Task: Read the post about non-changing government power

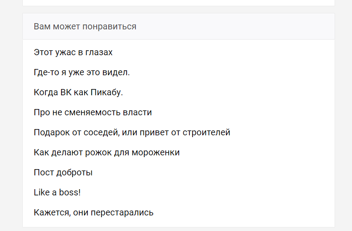Action: coord(93,113)
